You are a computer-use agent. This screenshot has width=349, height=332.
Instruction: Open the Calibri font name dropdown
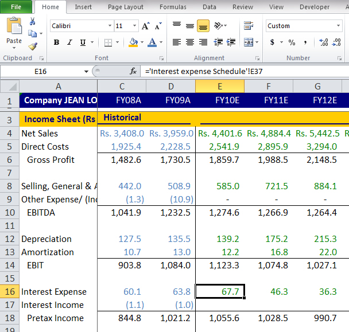[x=110, y=26]
